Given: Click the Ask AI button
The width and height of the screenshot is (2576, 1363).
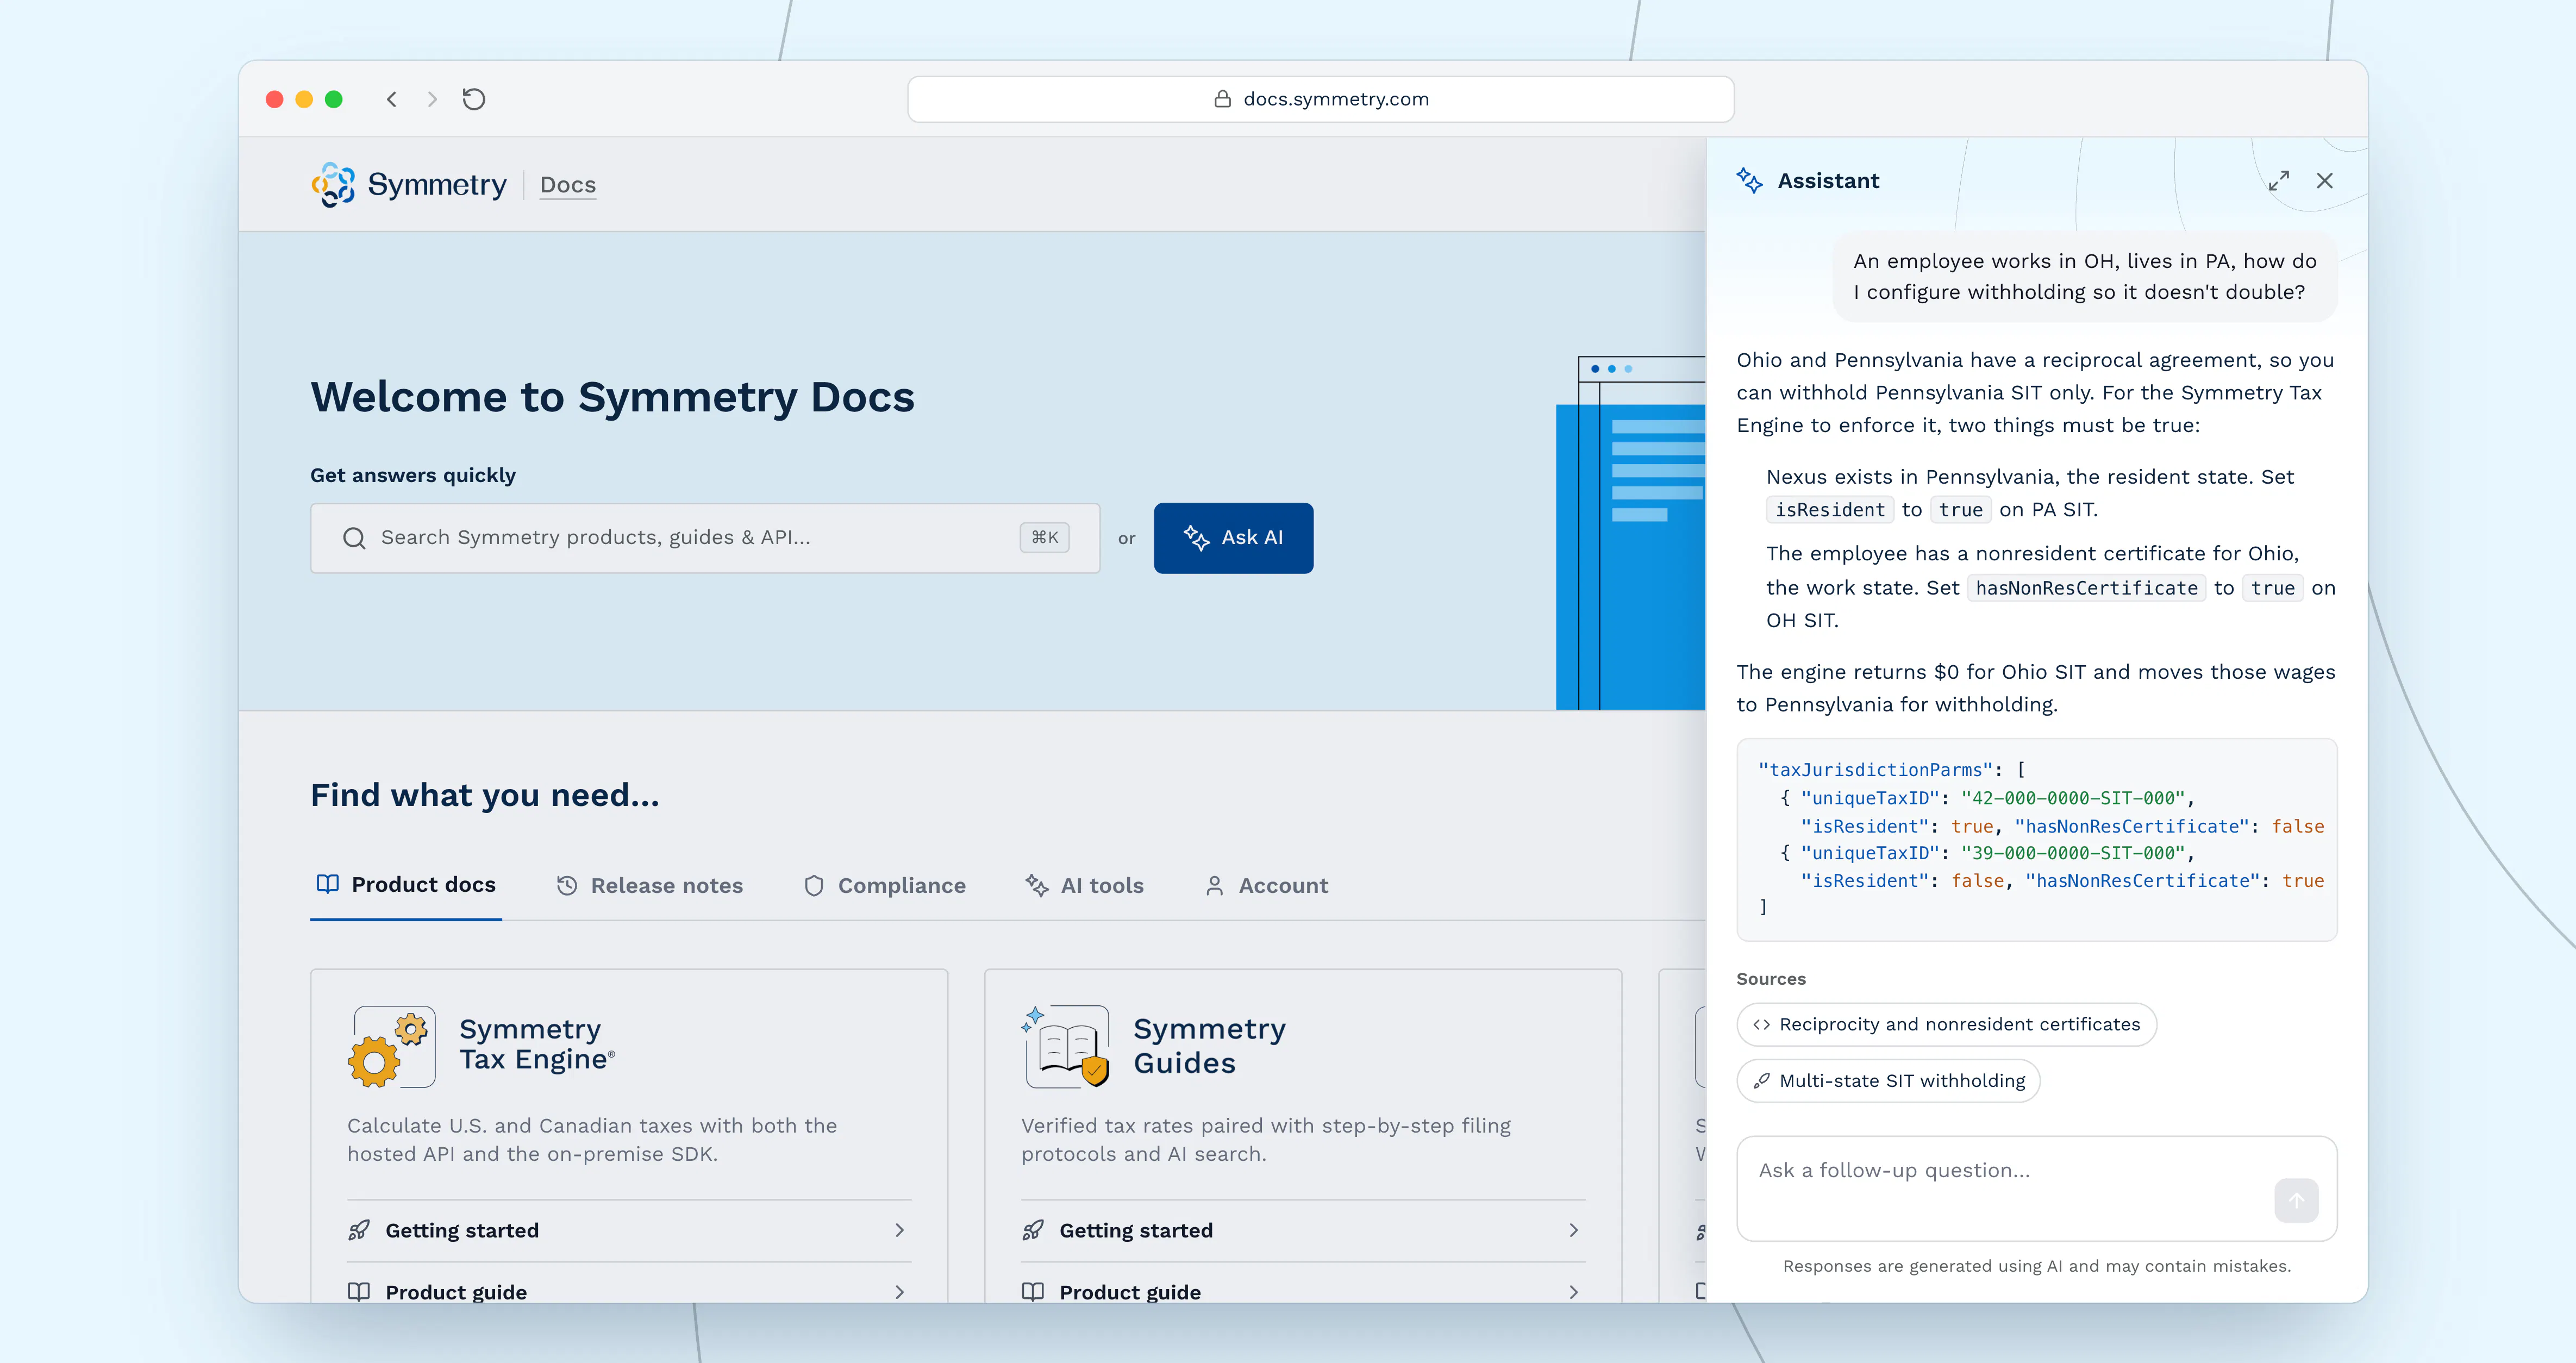Looking at the screenshot, I should tap(1233, 538).
